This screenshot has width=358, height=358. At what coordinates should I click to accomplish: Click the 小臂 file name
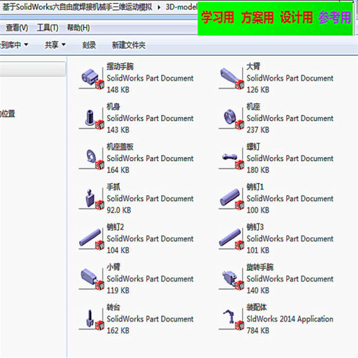coord(114,267)
